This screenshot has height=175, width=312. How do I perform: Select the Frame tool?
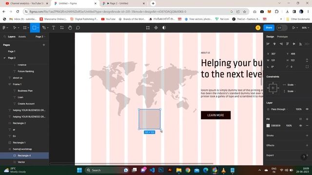click(x=25, y=28)
